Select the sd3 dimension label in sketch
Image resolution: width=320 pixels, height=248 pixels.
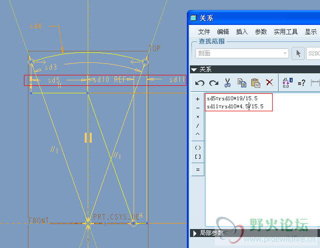coord(51,67)
